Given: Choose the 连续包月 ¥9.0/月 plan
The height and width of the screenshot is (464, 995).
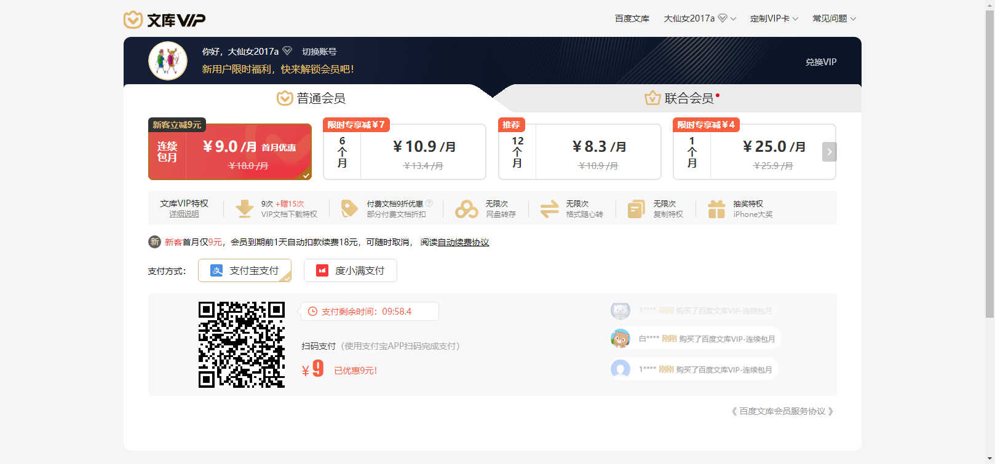Looking at the screenshot, I should 230,152.
